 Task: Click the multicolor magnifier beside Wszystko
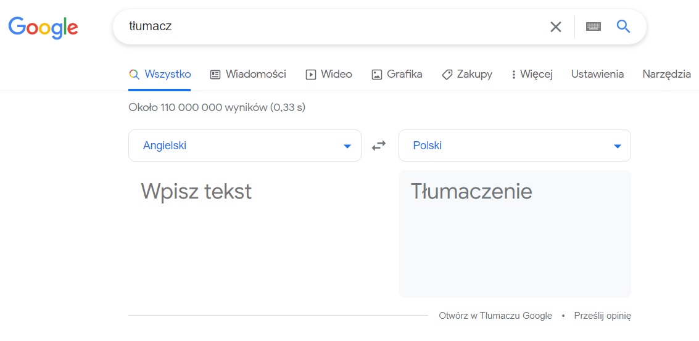coord(134,75)
